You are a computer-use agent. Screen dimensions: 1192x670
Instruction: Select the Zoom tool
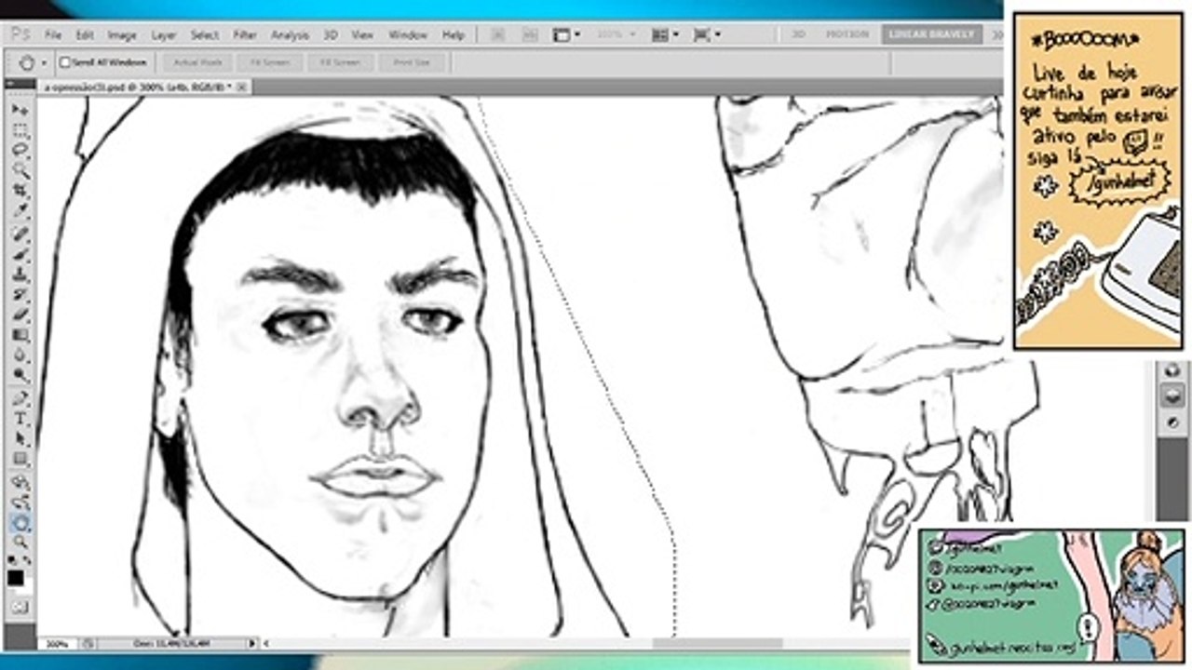(20, 543)
